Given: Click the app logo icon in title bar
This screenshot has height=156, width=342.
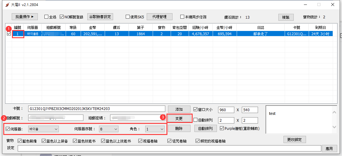Looking at the screenshot, I should (7, 5).
